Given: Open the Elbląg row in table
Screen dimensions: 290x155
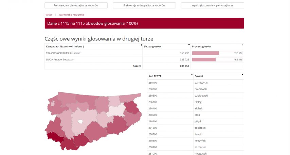Looking at the screenshot, I should 196,102.
